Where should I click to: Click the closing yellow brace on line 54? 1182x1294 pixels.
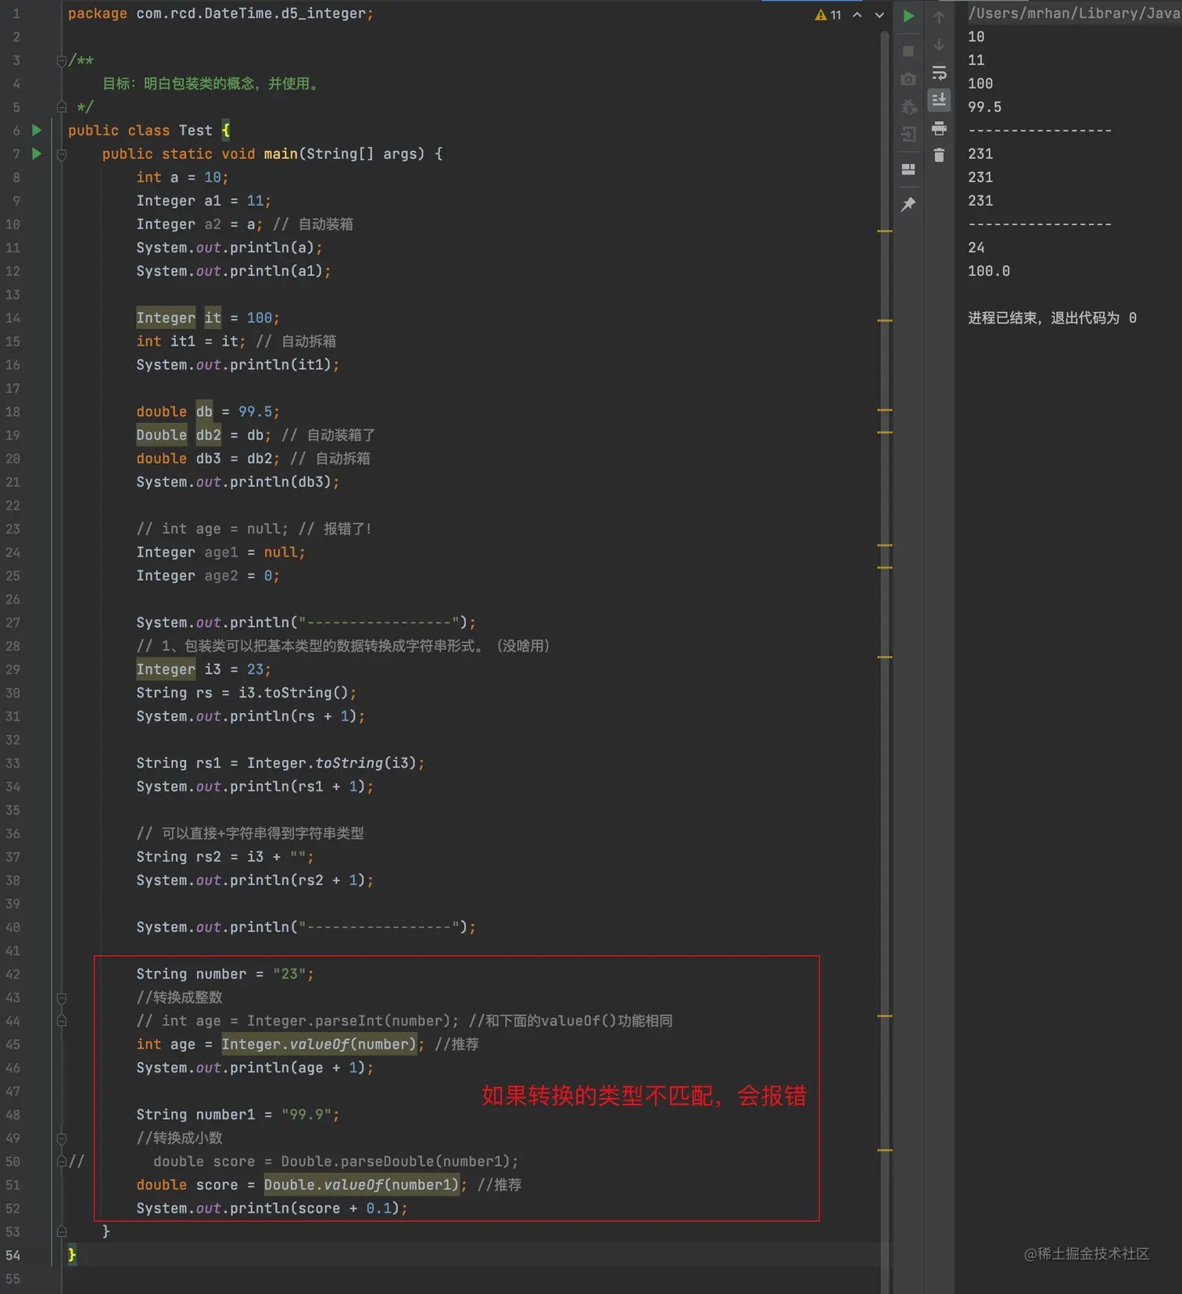[72, 1256]
